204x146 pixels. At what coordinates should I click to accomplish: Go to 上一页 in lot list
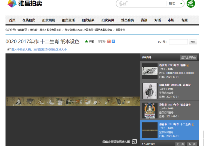180,144
